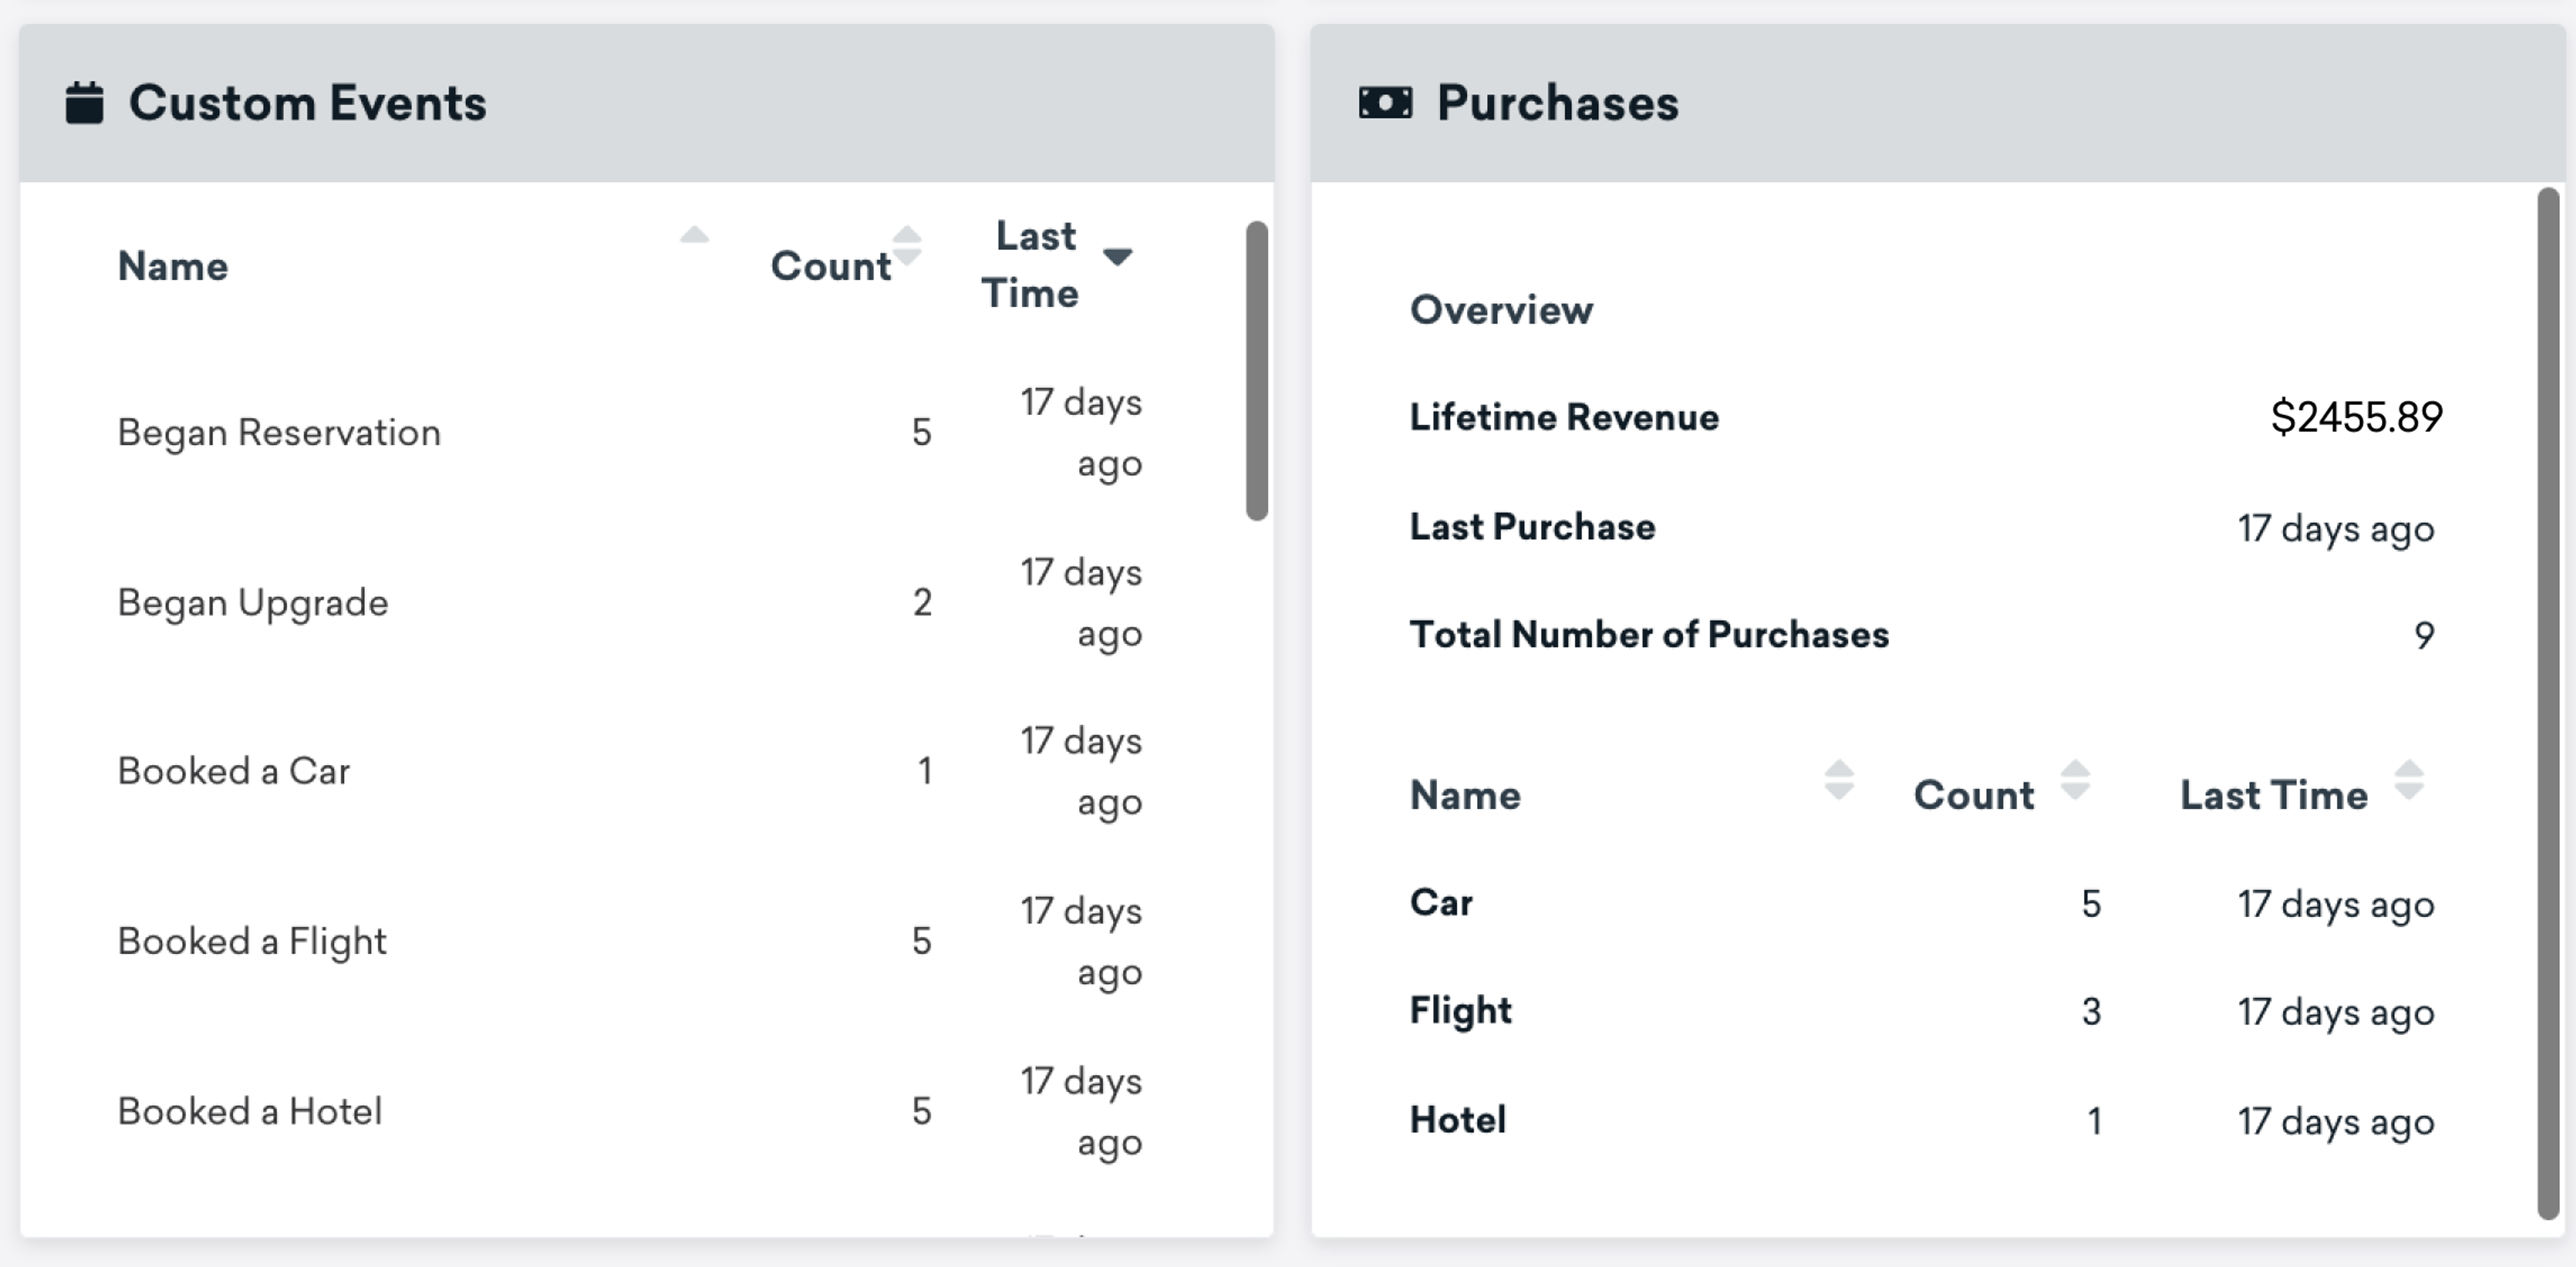Viewport: 2576px width, 1267px height.
Task: Sort Purchases table by Last Time arrows
Action: pyautogui.click(x=2409, y=780)
